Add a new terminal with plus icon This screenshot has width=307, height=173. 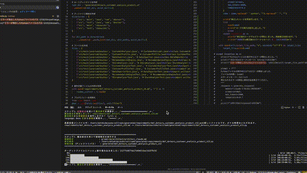pyautogui.click(x=293, y=107)
